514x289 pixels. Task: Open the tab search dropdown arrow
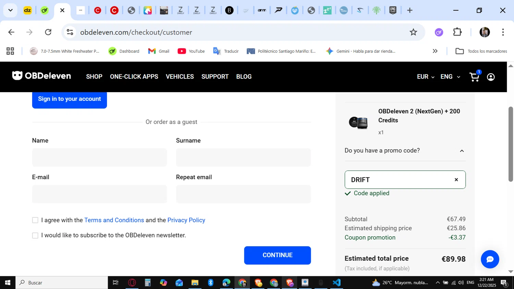[x=10, y=10]
